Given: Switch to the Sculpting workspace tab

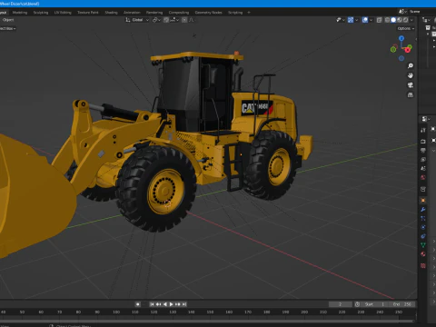Looking at the screenshot, I should (x=41, y=13).
